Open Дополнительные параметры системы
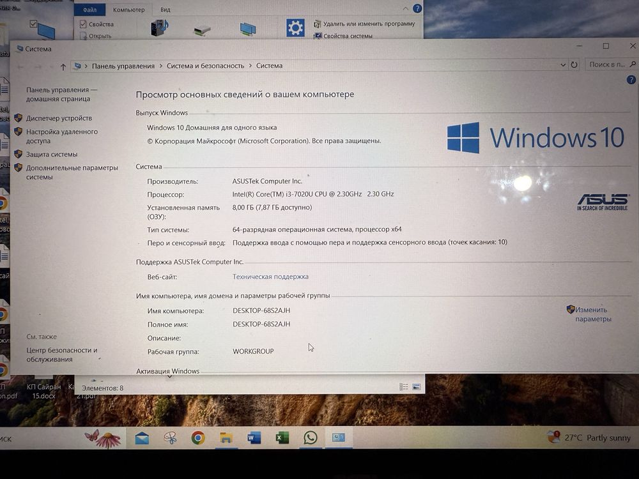639x479 pixels. pos(72,172)
